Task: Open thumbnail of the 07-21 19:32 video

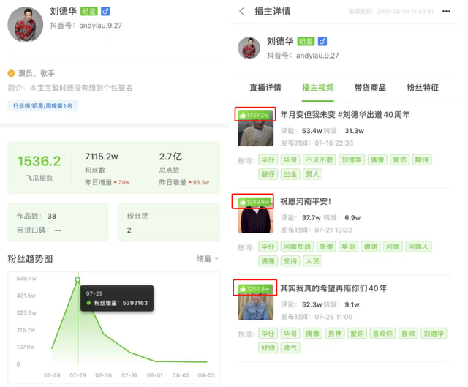Action: [x=255, y=215]
